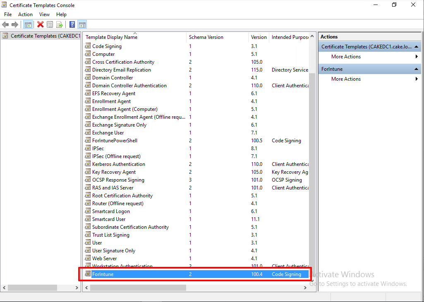Select OCSP Response Signing template

click(x=196, y=180)
